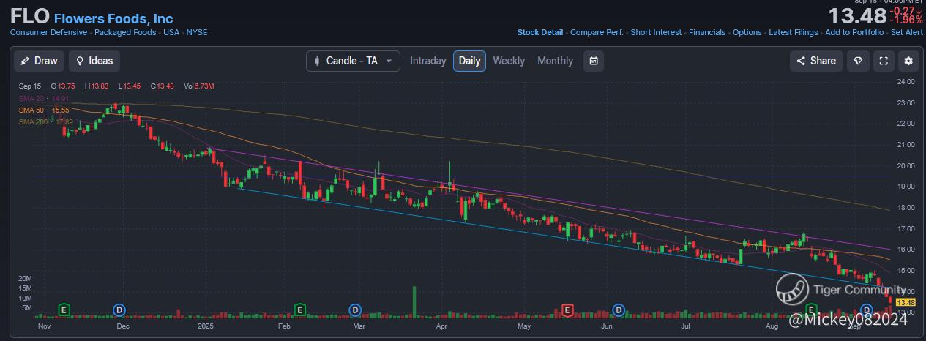926x341 pixels.
Task: Open the Draw tools button
Action: click(x=40, y=61)
